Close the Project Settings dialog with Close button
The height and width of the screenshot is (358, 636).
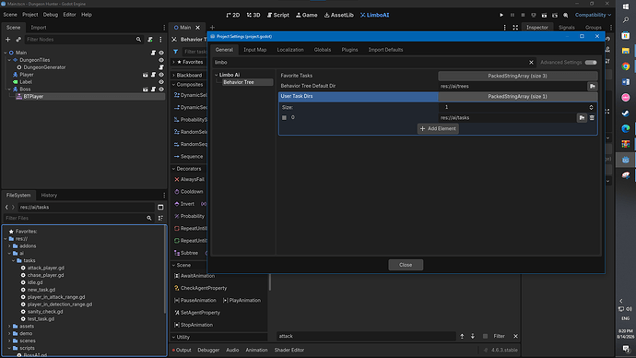coord(406,265)
